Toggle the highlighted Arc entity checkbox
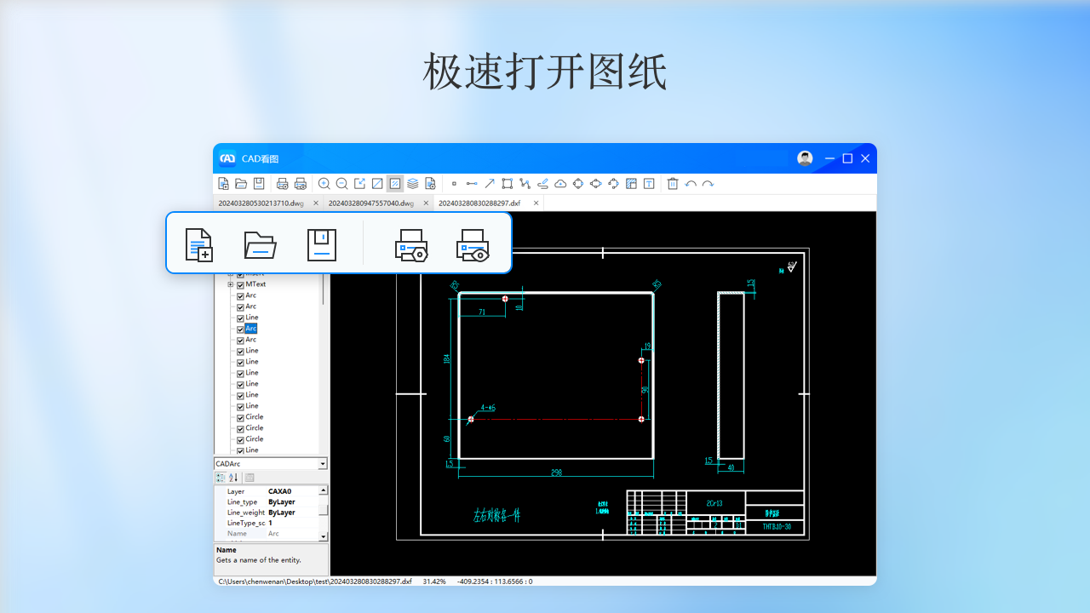 239,328
